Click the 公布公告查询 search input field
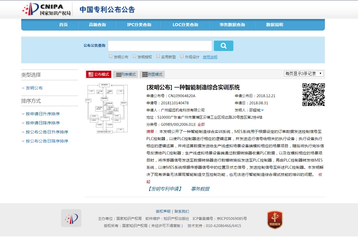358x248 pixels. pos(160,46)
